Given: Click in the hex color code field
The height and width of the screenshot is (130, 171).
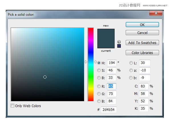Looking at the screenshot, I should coord(109,110).
